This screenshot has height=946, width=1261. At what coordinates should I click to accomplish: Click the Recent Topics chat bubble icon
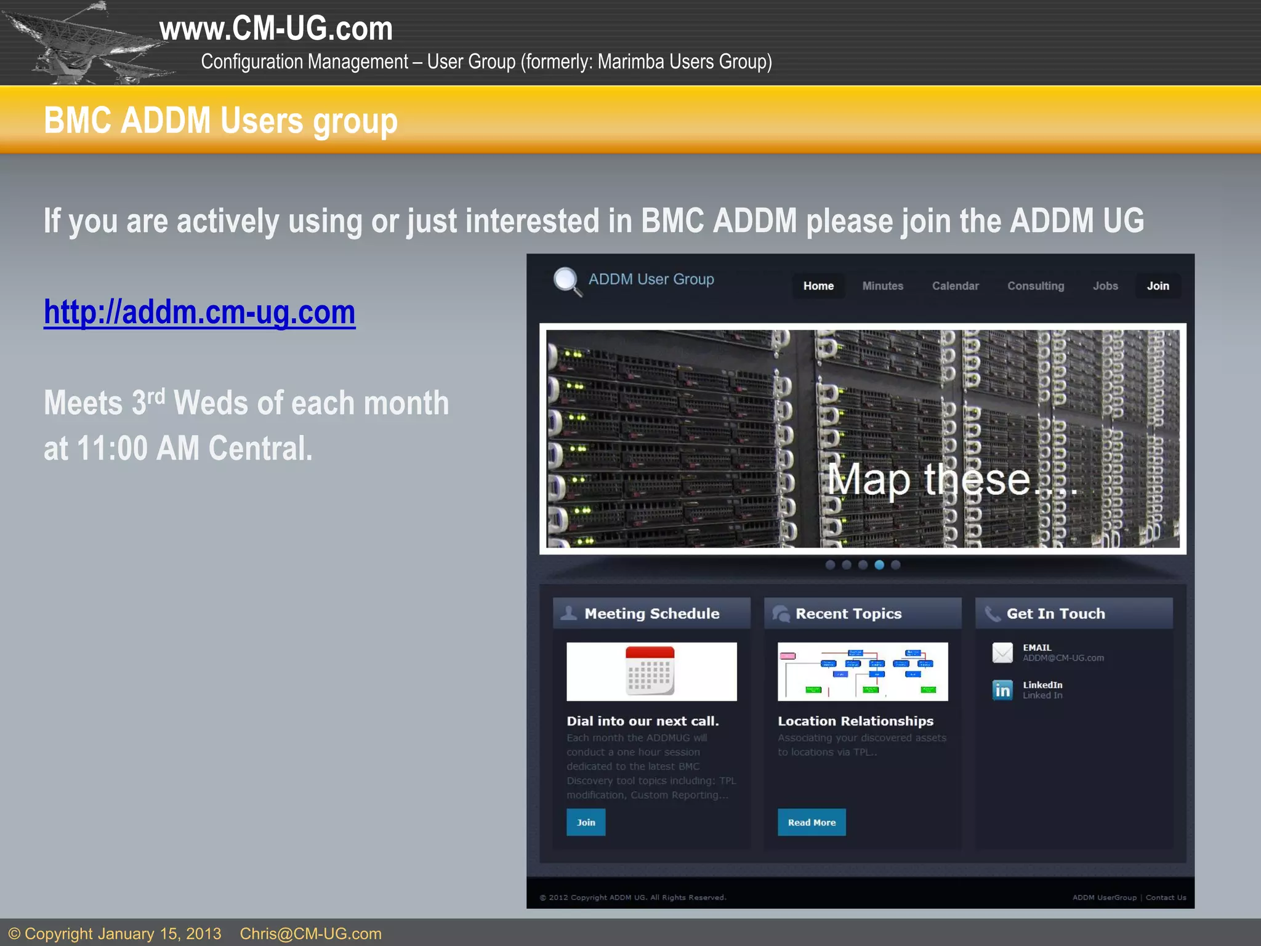coord(781,614)
